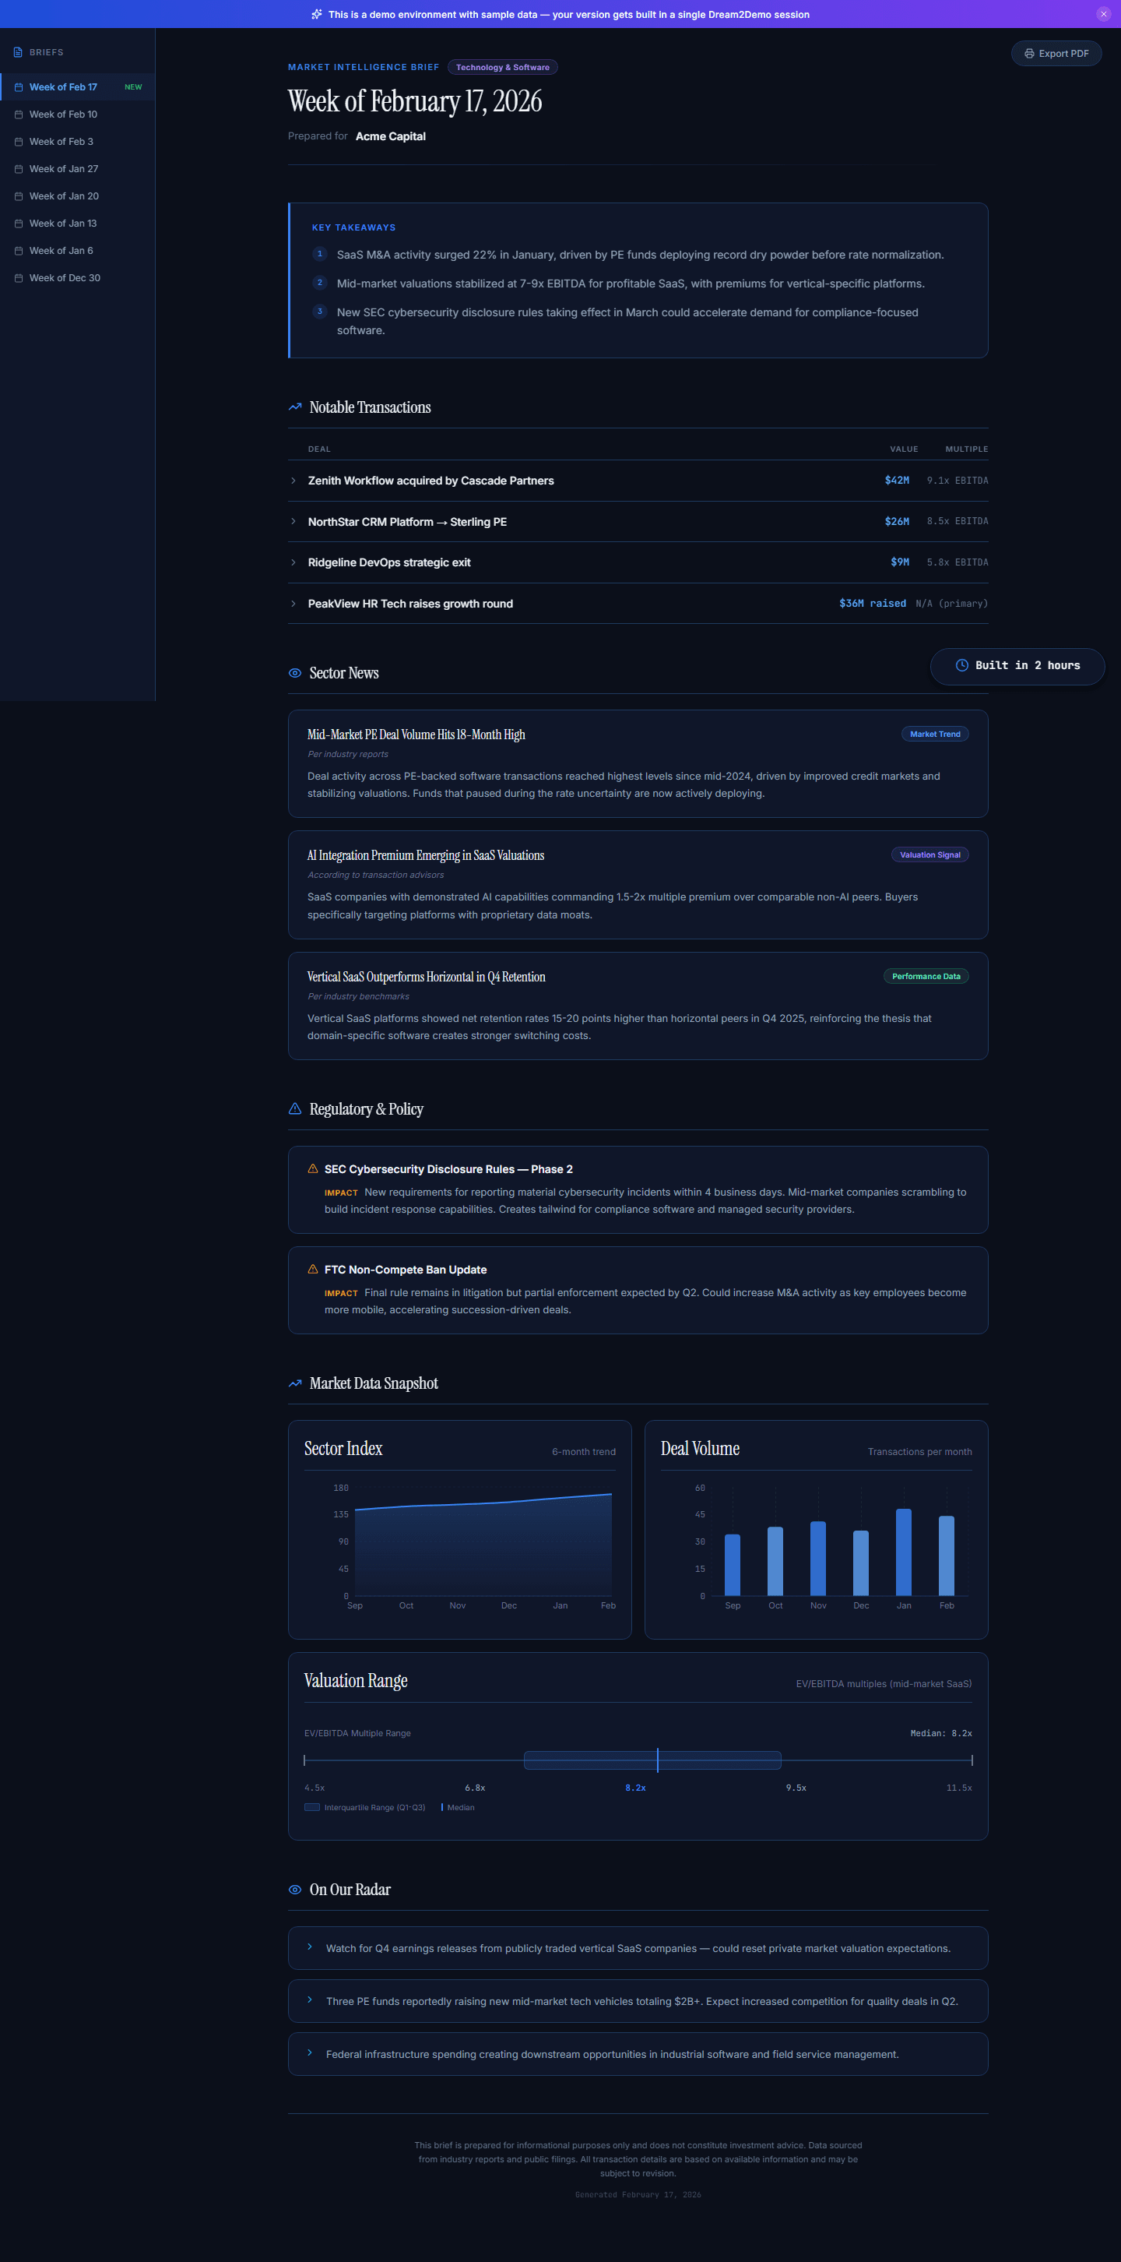The width and height of the screenshot is (1121, 2262).
Task: Click the warning icon on FTC Non-Compete card
Action: [312, 1270]
